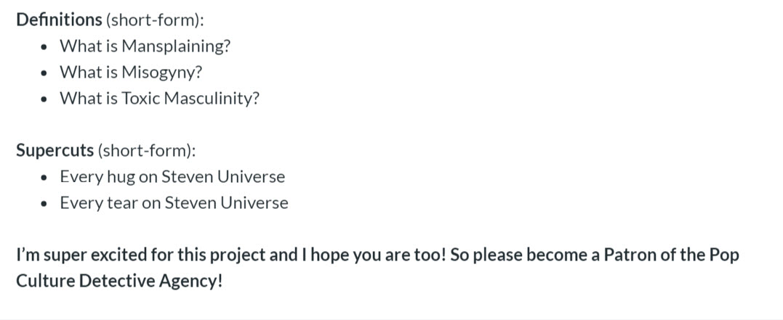Image resolution: width=783 pixels, height=320 pixels.
Task: Click the bold "Definitions" heading
Action: [59, 20]
